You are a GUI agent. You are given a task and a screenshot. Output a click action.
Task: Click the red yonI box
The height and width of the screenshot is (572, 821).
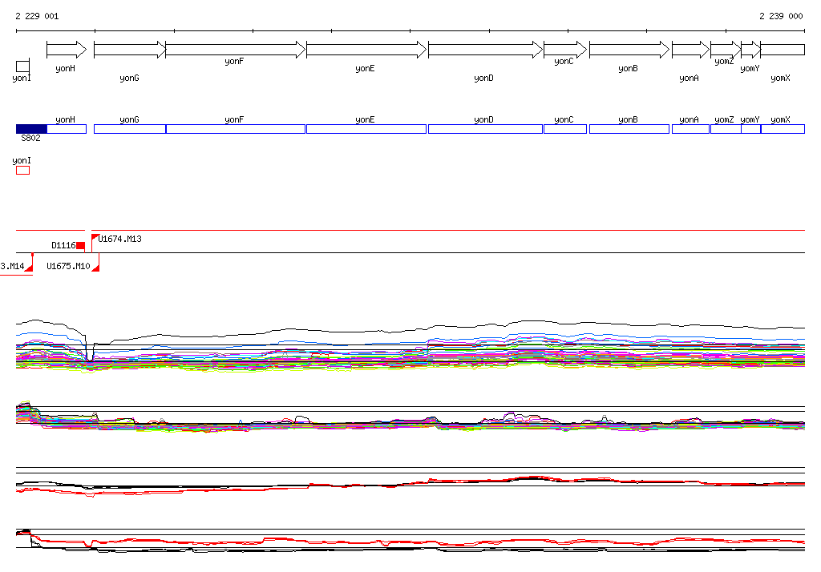point(22,170)
